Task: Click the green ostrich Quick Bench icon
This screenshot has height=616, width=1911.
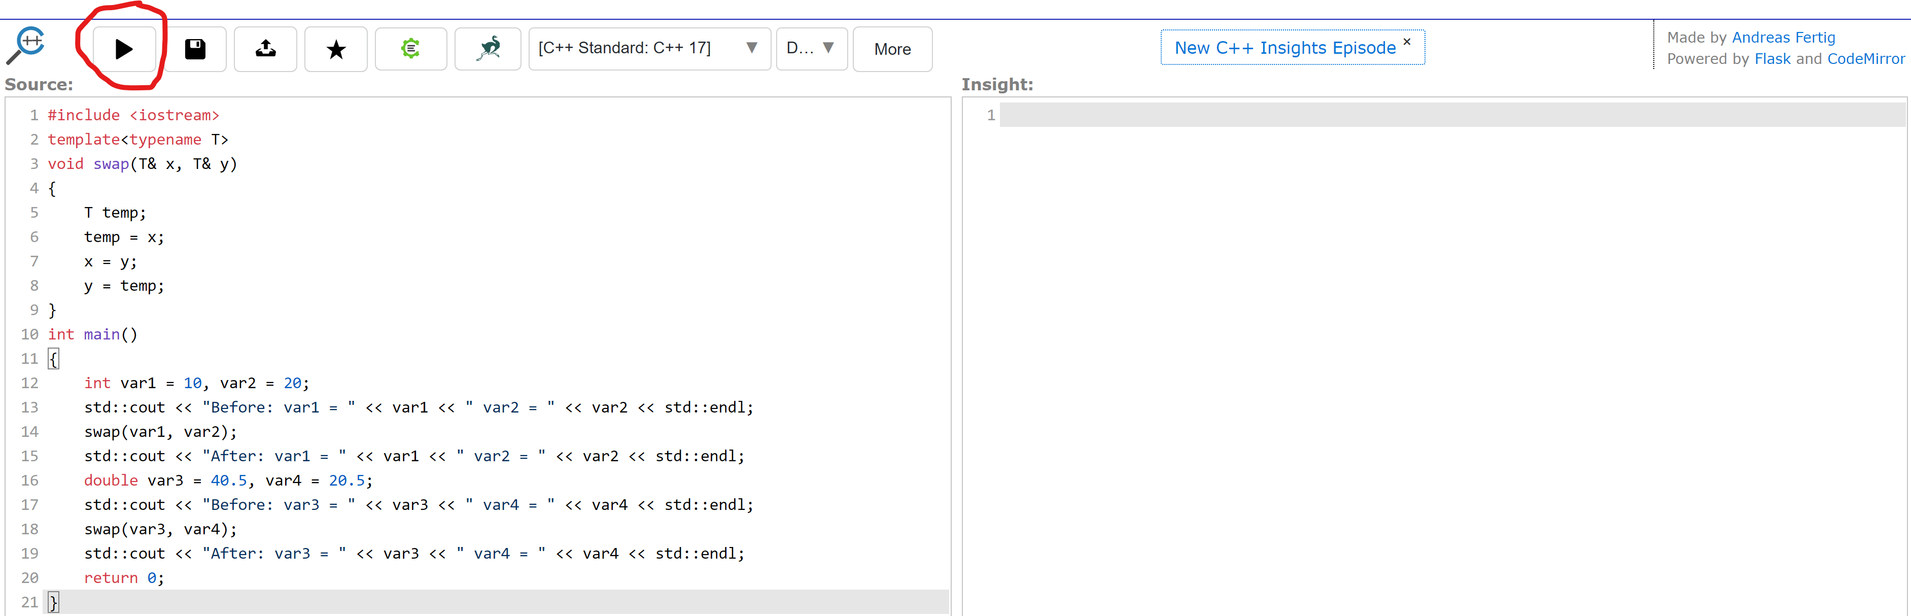Action: click(x=488, y=49)
